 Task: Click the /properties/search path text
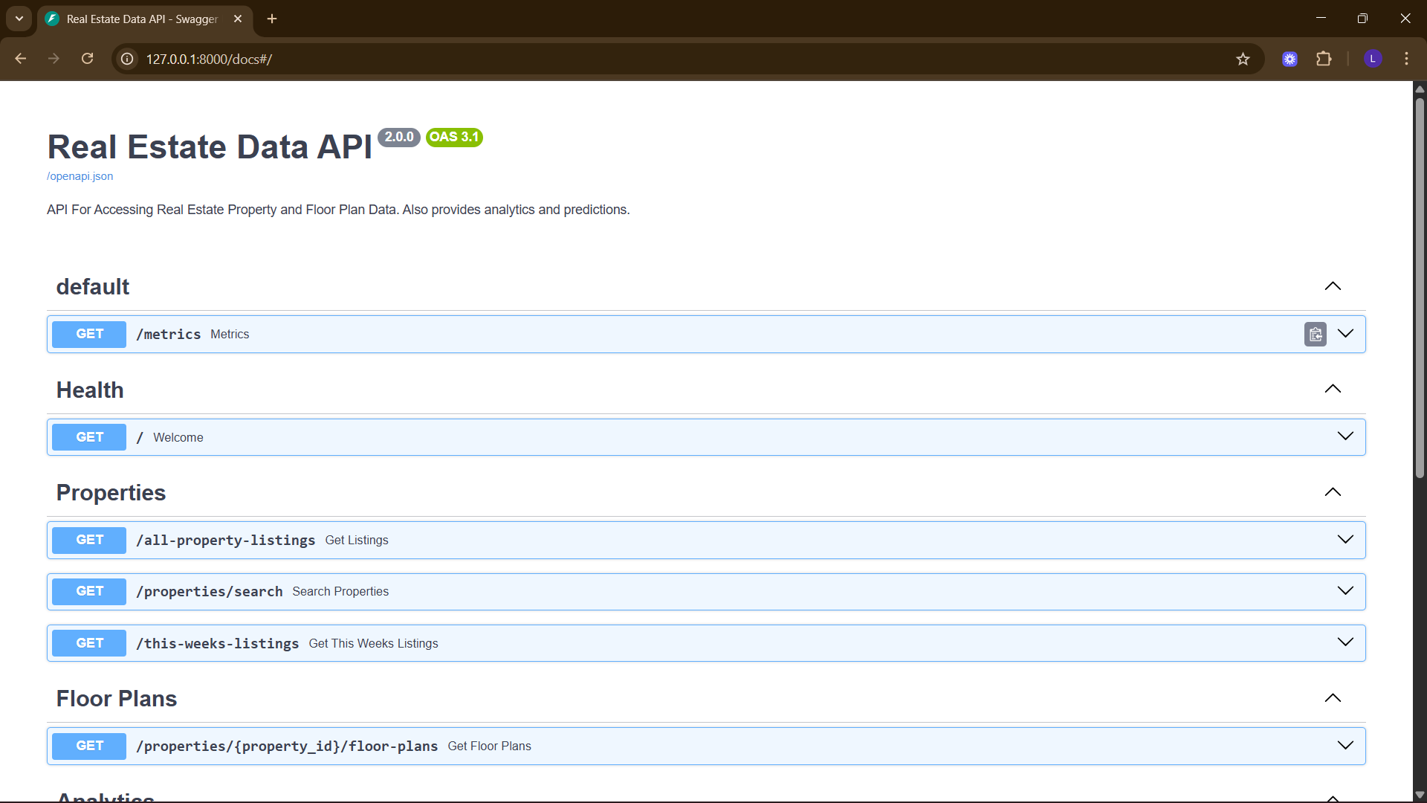(x=210, y=592)
